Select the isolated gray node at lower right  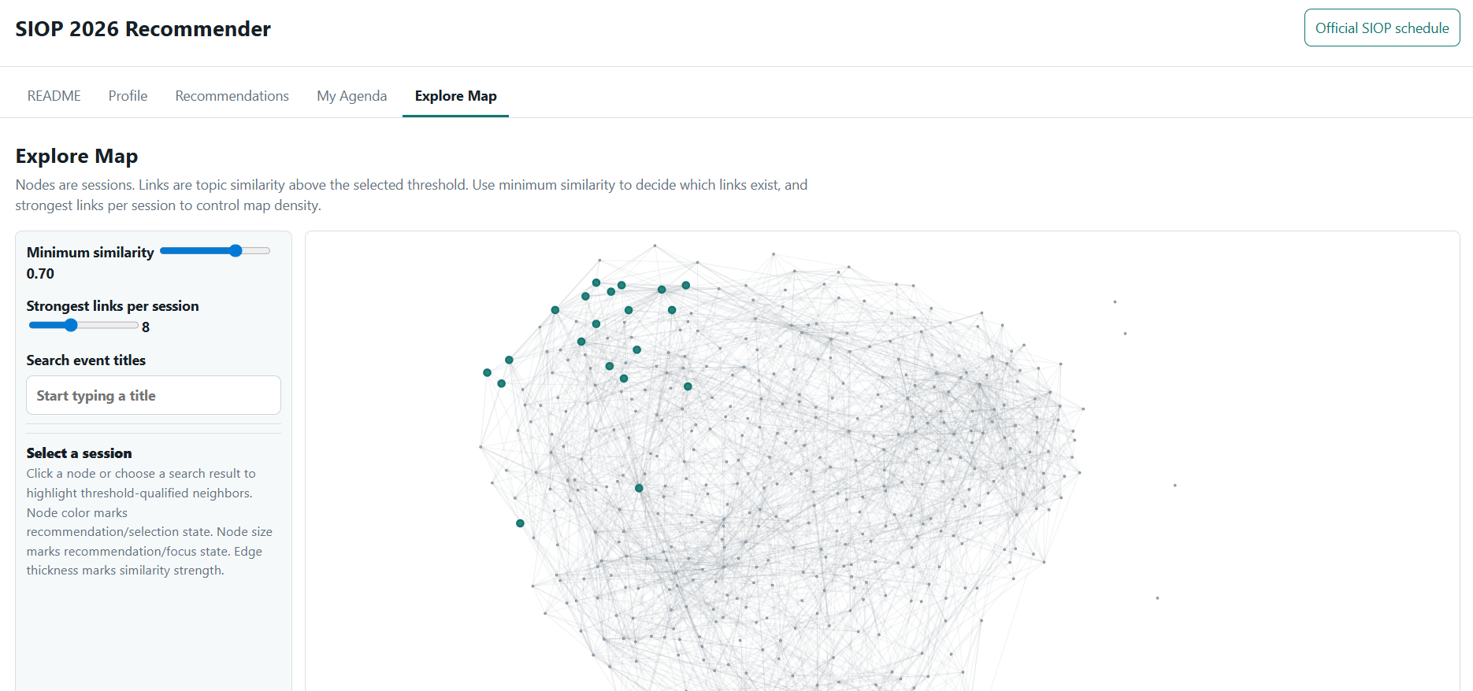point(1157,598)
